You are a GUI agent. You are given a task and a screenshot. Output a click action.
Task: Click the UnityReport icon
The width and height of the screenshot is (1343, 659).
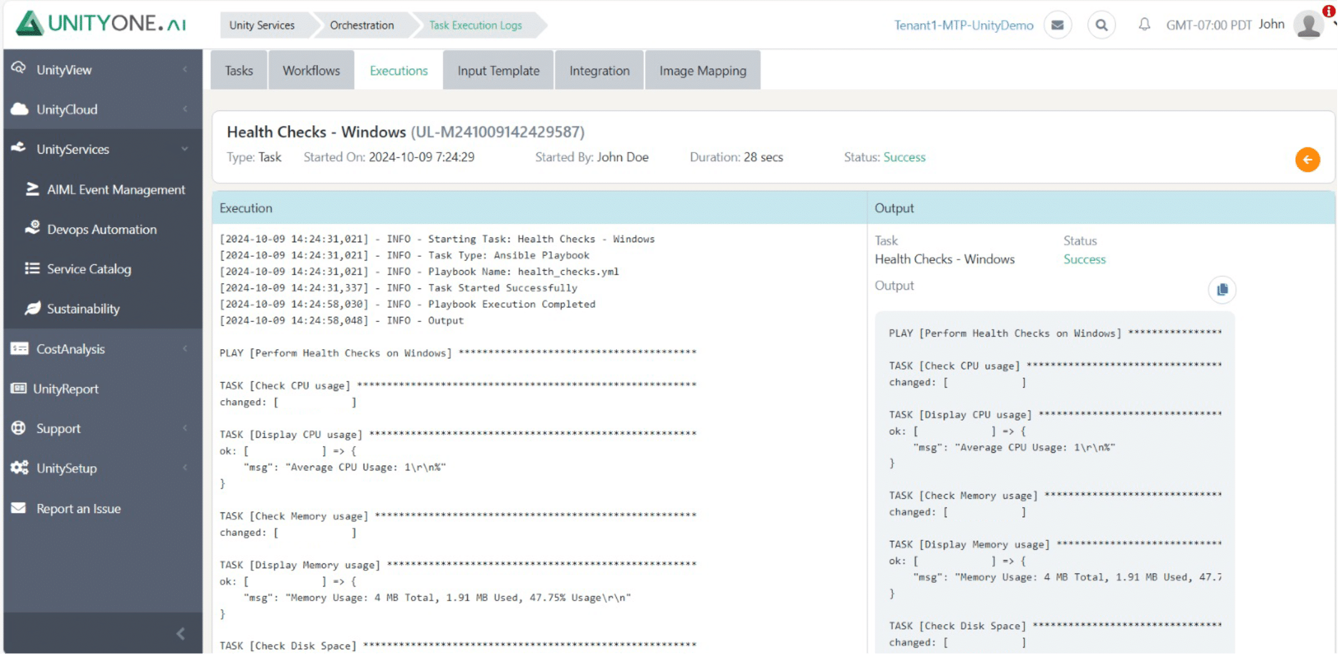[18, 388]
